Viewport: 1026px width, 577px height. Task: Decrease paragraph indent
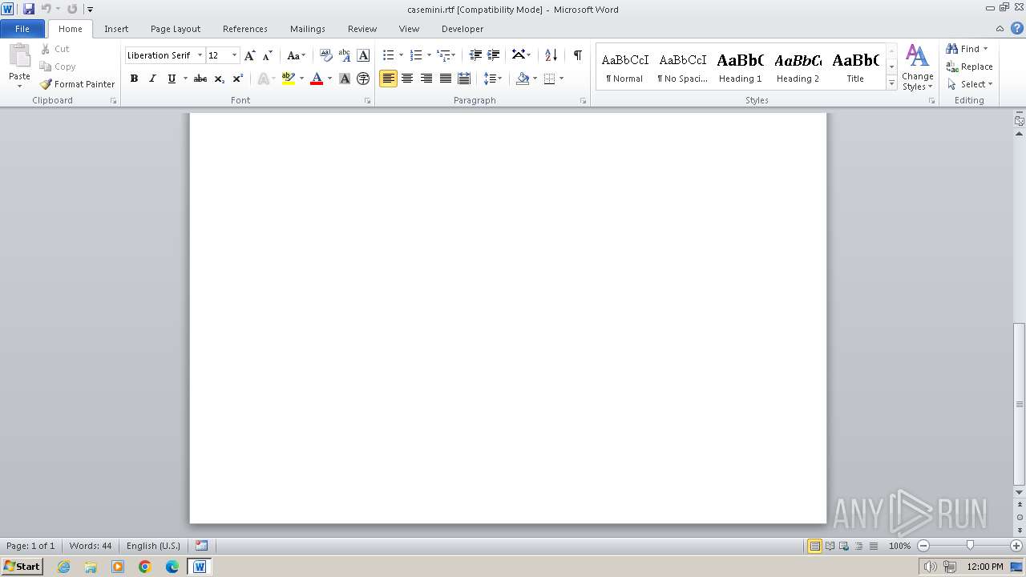tap(475, 55)
